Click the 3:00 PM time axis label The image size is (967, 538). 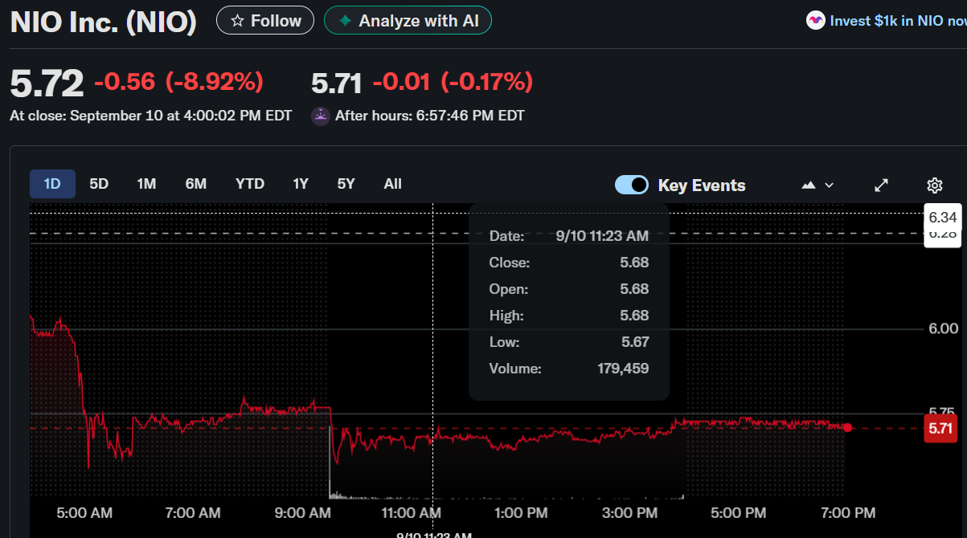(x=629, y=512)
